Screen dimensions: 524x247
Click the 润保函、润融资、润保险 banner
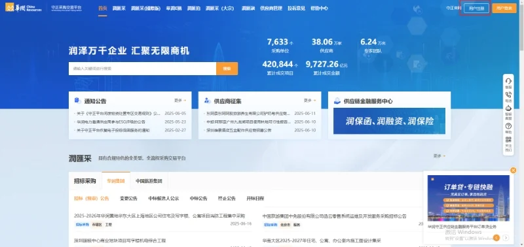pyautogui.click(x=389, y=121)
